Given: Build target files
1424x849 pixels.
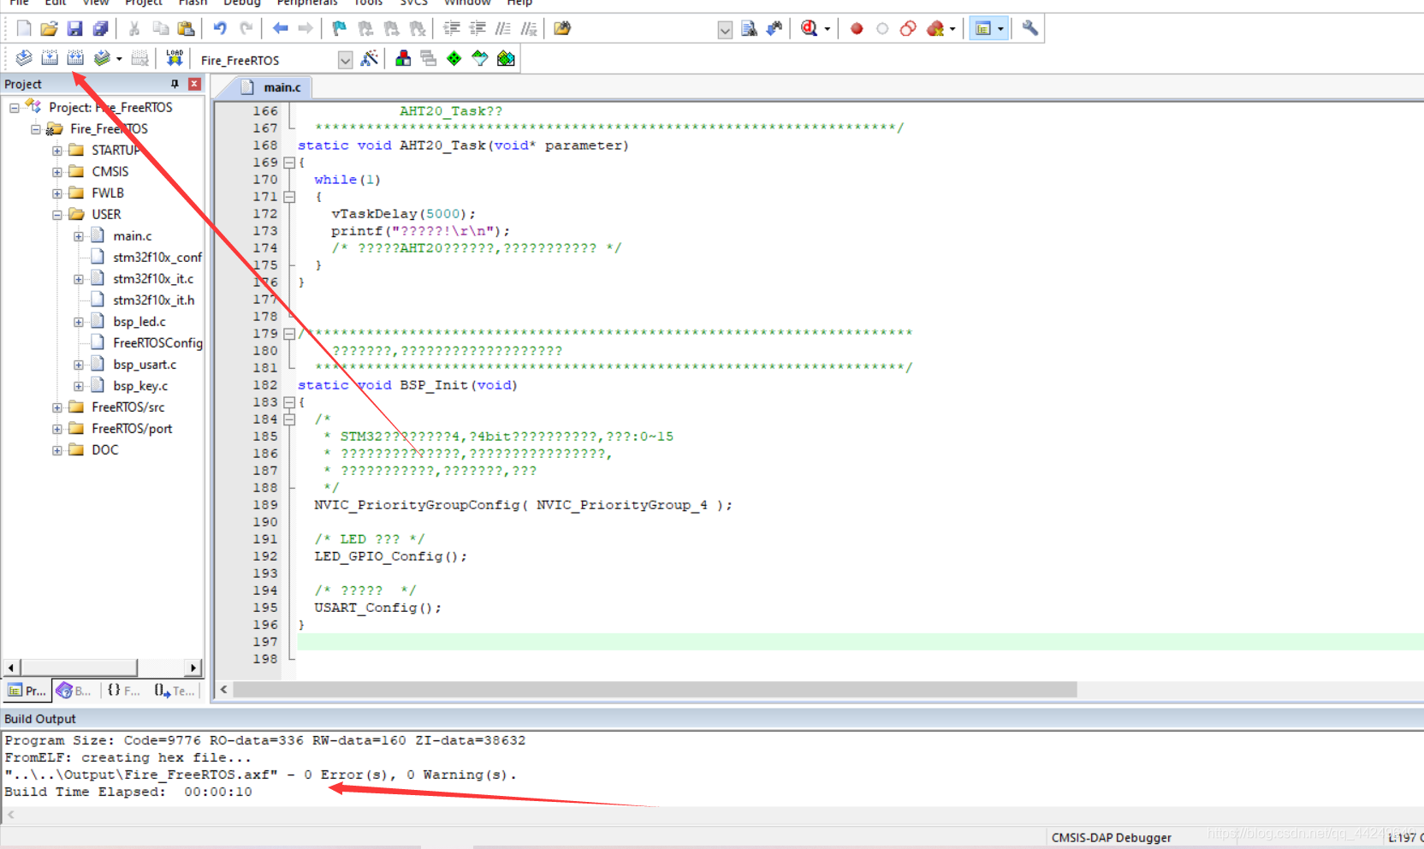Looking at the screenshot, I should [x=50, y=58].
